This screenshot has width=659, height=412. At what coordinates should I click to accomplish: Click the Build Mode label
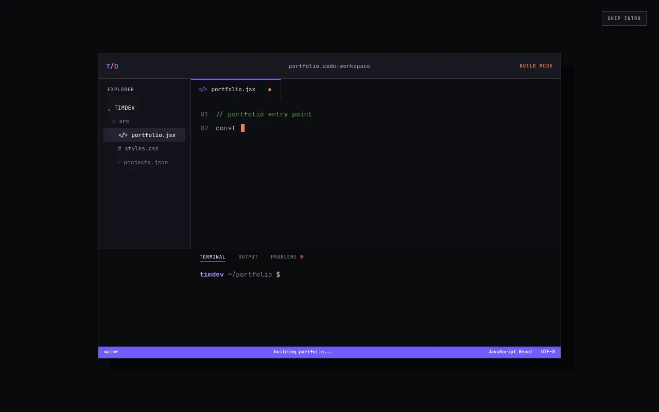coord(536,66)
